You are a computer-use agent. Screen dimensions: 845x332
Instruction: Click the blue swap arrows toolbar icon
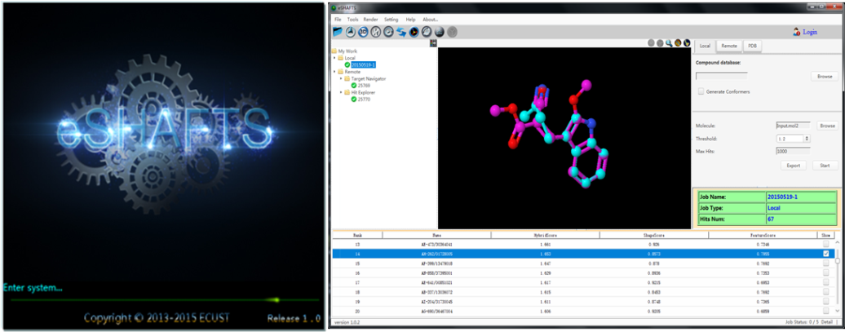(401, 32)
